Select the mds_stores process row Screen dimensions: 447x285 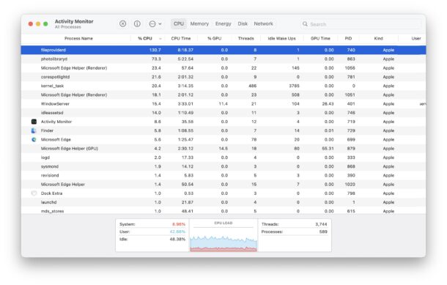(223, 211)
